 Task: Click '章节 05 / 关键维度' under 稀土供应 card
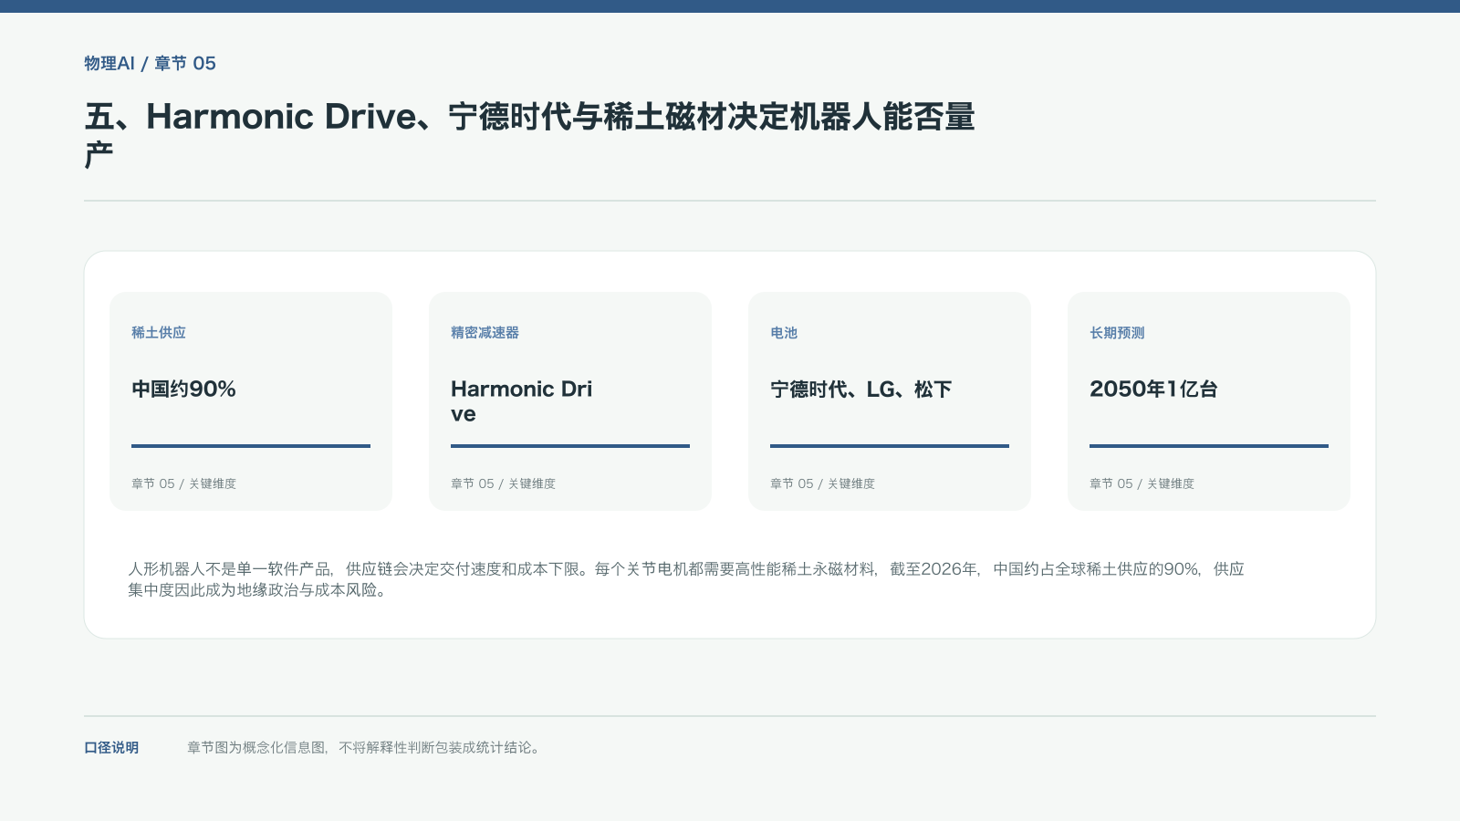tap(183, 483)
